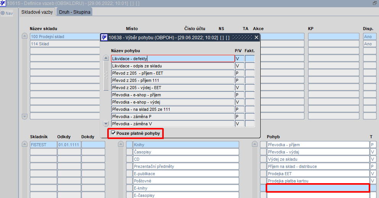
Task: Click the scroll-up arrow of the Název pohybu list
Action: (x=106, y=58)
